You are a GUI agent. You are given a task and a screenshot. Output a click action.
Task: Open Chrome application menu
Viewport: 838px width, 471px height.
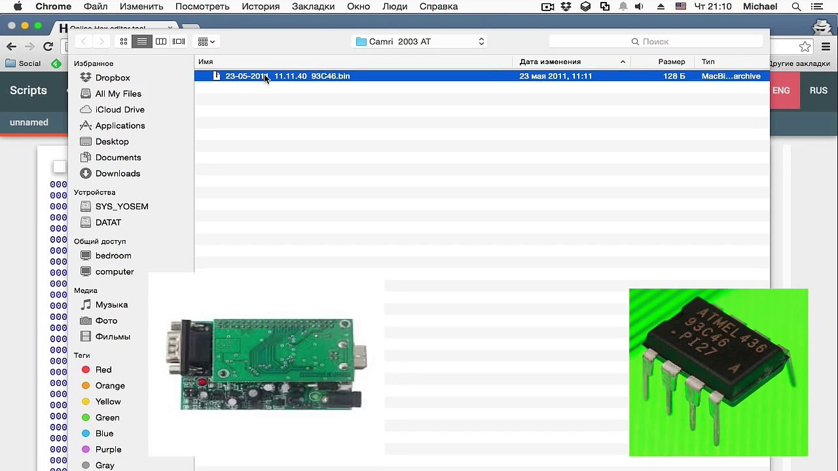click(54, 7)
